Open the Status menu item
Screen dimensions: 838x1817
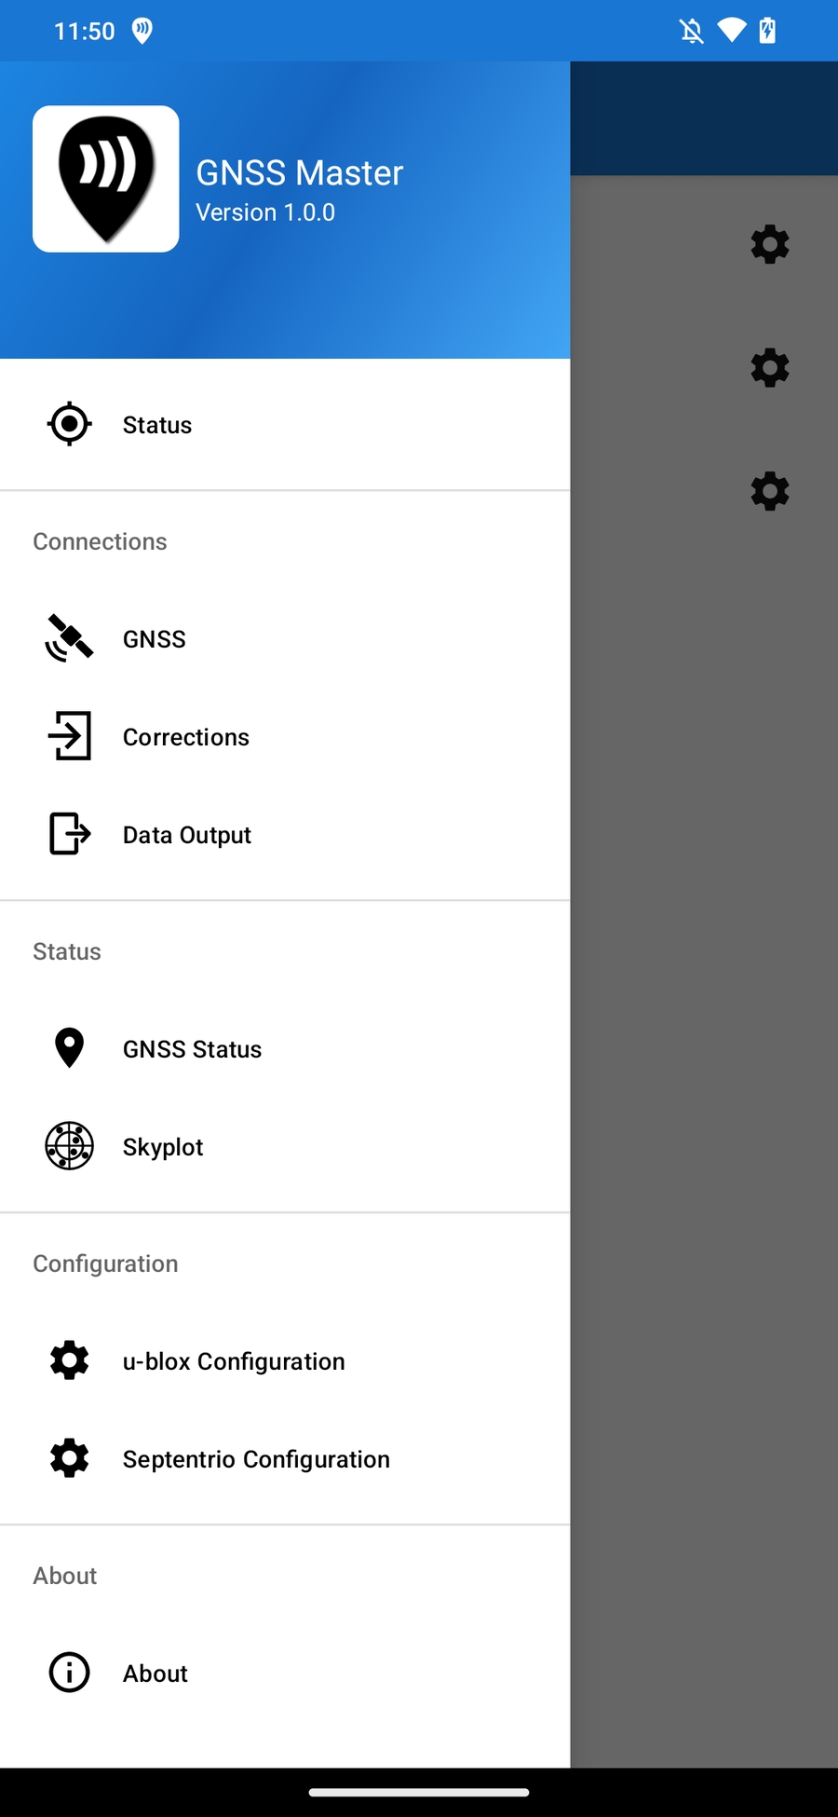[x=157, y=425]
